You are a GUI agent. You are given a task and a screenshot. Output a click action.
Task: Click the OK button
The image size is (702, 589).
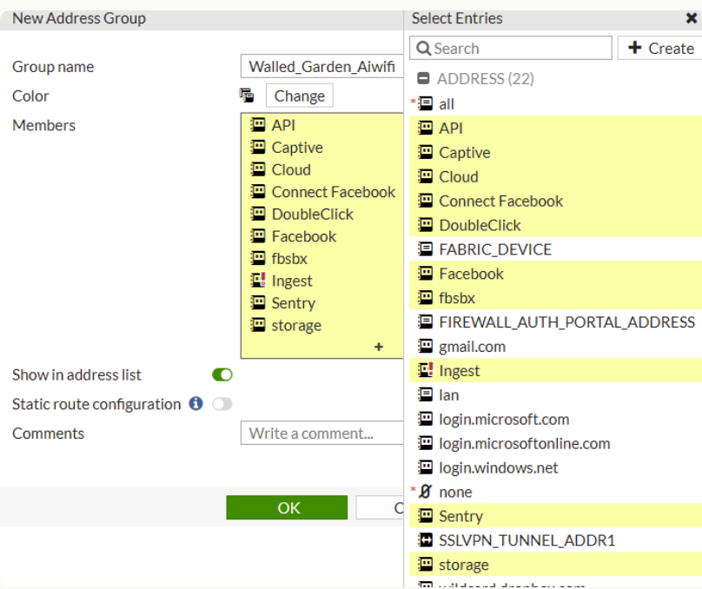(x=287, y=507)
